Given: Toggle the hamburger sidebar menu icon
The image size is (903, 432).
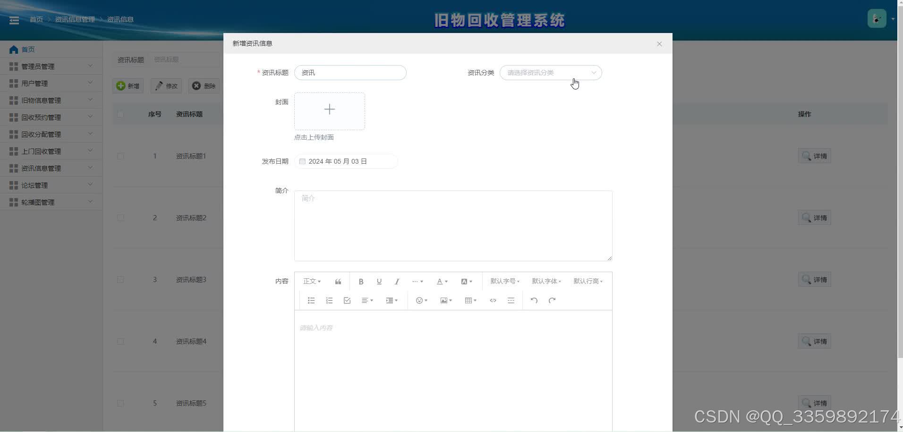Looking at the screenshot, I should [14, 20].
